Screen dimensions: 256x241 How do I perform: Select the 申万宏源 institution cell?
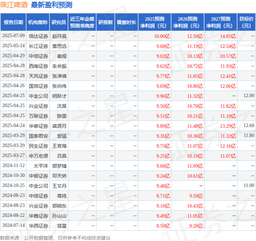[x=38, y=156]
